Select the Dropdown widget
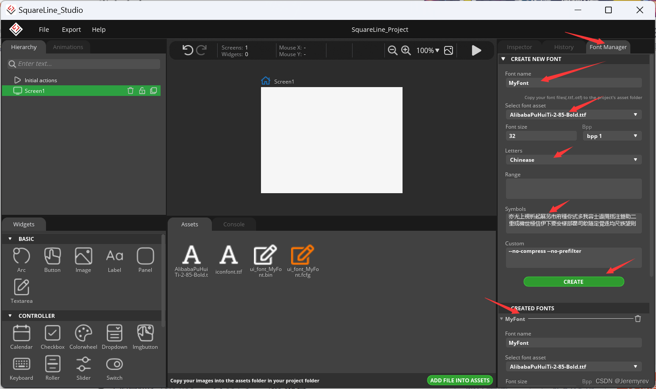656x389 pixels. point(115,337)
